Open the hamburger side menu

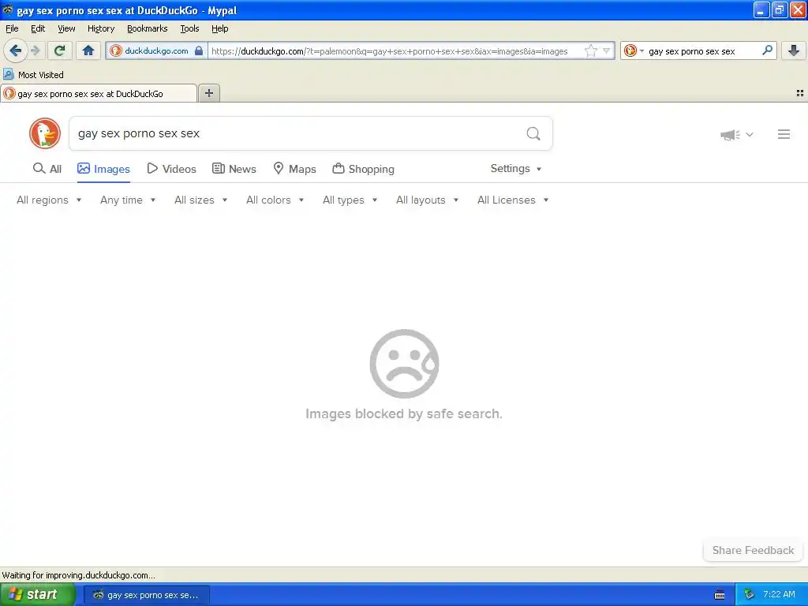tap(784, 134)
